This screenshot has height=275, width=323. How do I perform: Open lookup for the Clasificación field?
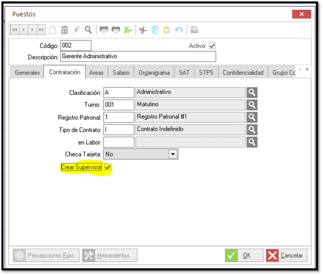pos(252,92)
